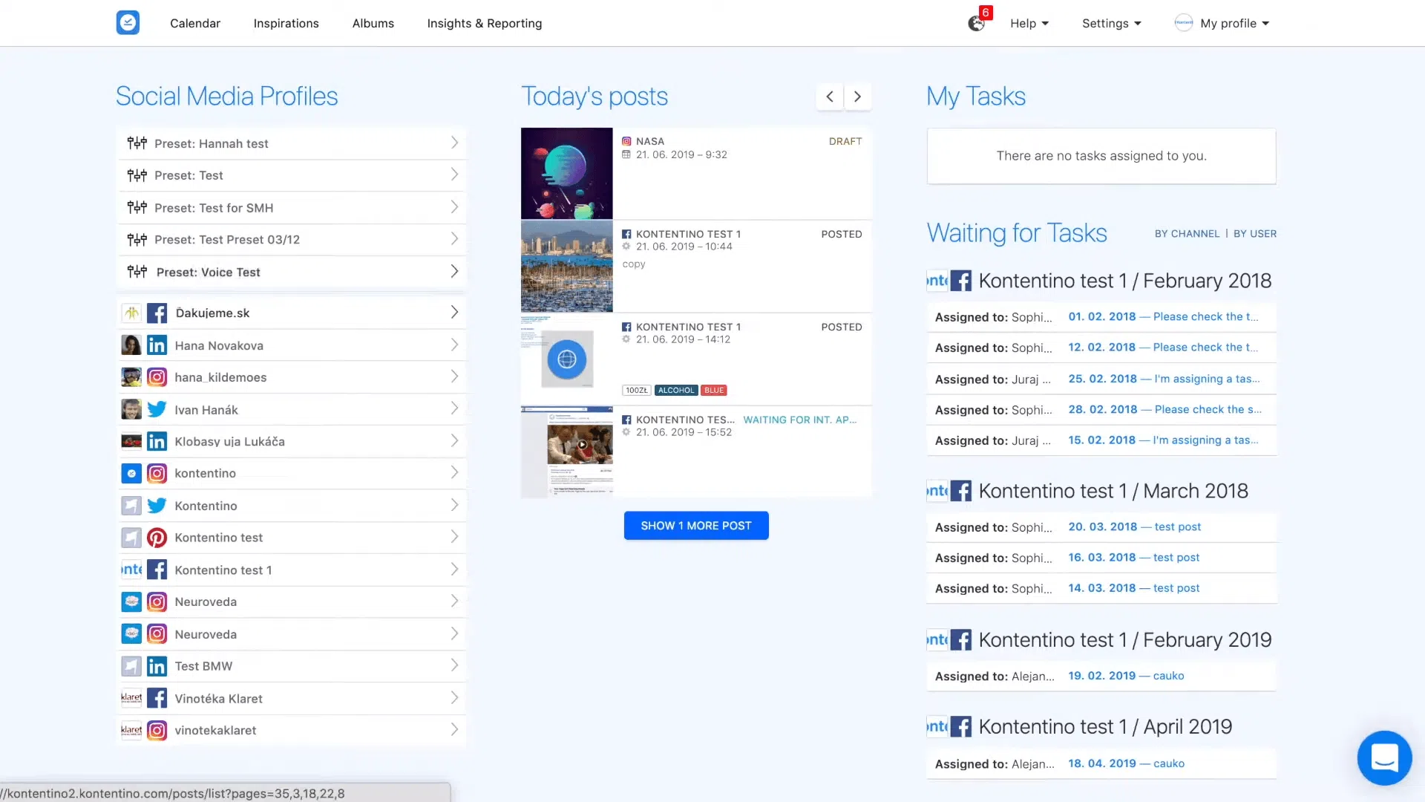The width and height of the screenshot is (1425, 802).
Task: Click the Facebook icon in February 2019 heading
Action: [x=961, y=640]
